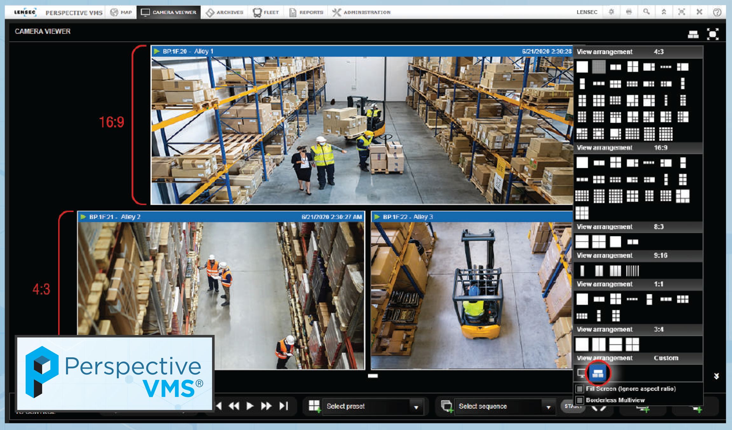
Task: Click the play button in playback bar
Action: pyautogui.click(x=250, y=406)
